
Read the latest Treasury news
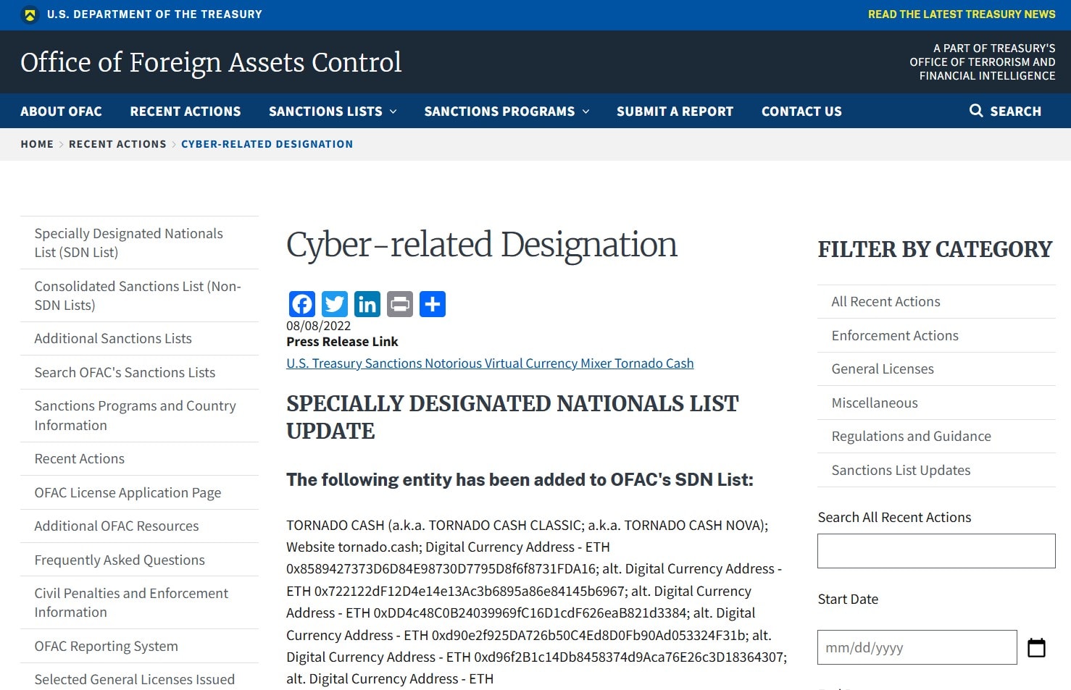[x=961, y=14]
